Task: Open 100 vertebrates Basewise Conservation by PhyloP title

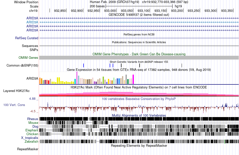Action: 139,99
